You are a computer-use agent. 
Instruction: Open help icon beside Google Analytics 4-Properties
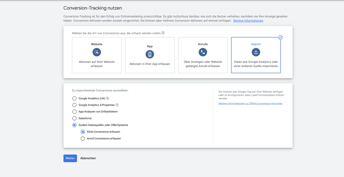[117, 105]
